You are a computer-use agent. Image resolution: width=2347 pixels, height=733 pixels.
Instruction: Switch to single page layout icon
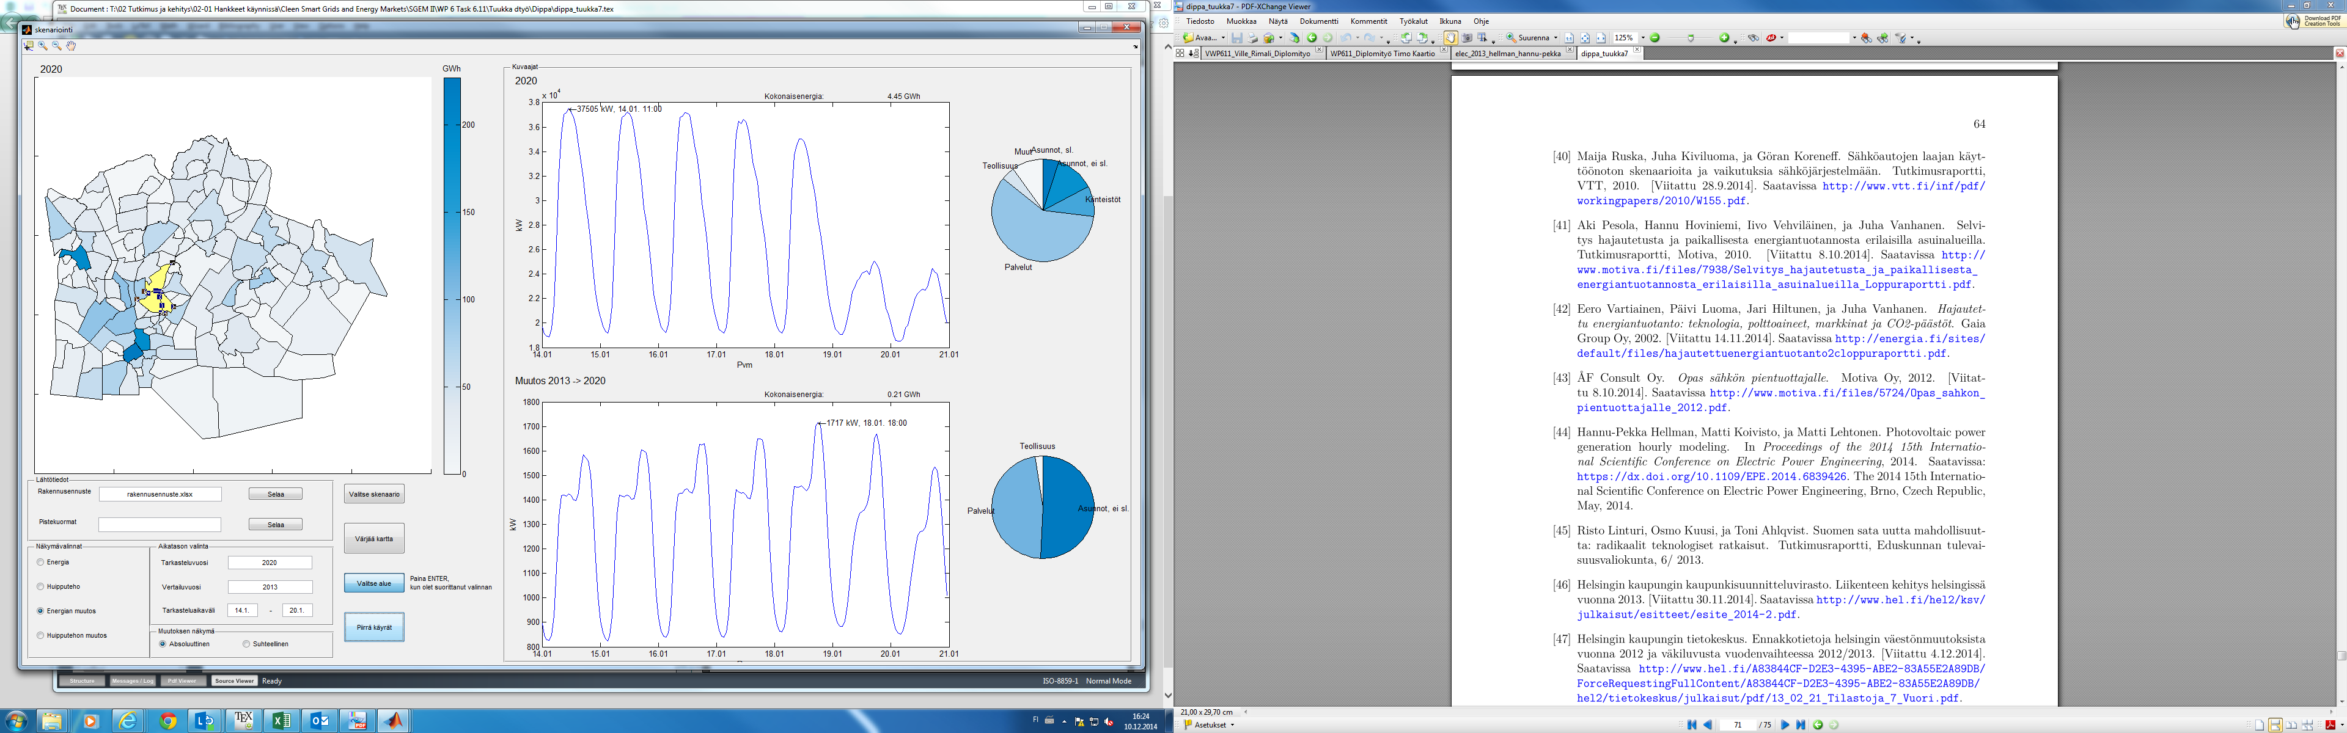pos(2260,725)
